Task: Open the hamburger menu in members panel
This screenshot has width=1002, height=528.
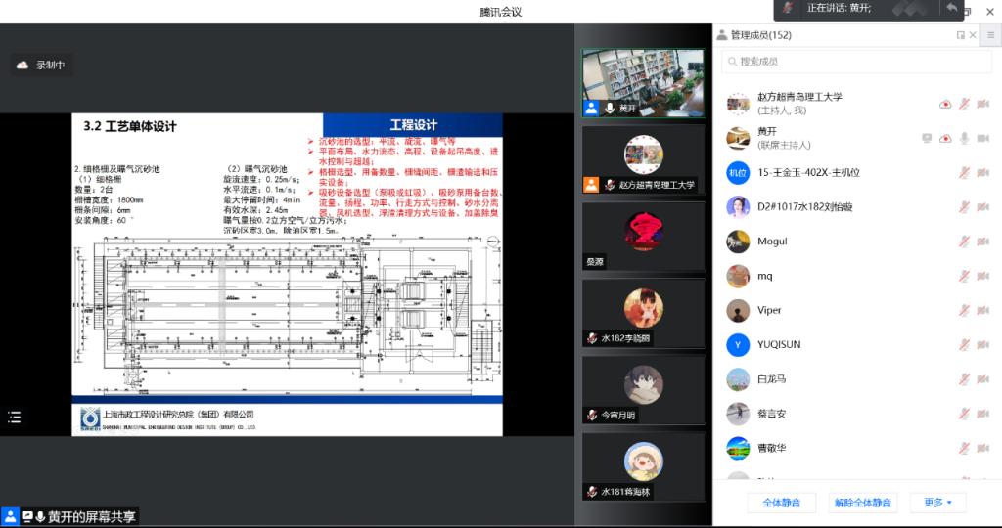Action: 990,35
